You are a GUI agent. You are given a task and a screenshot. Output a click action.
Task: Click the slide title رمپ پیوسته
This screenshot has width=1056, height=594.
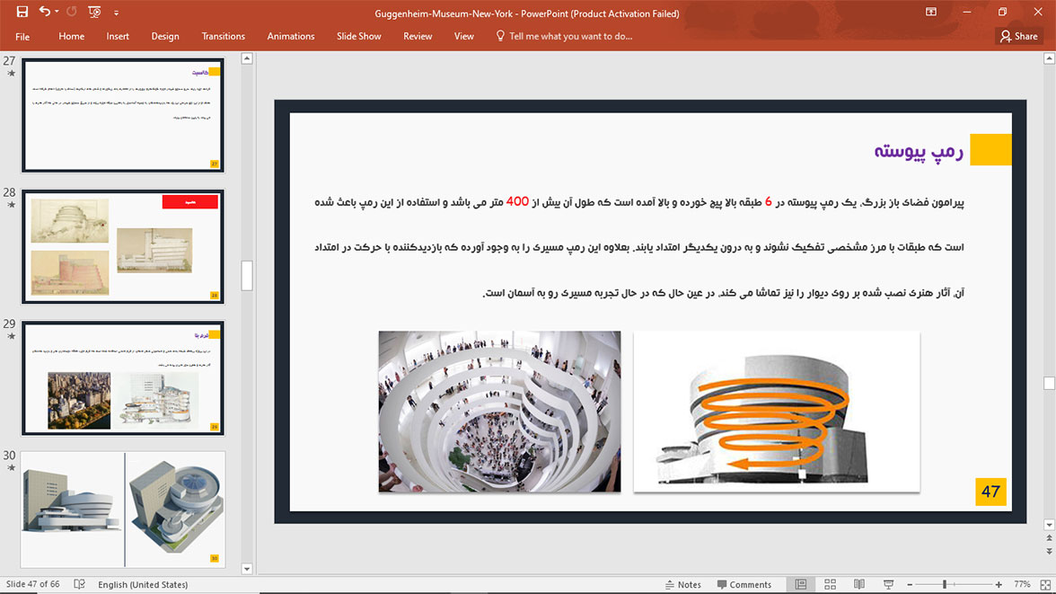point(919,151)
